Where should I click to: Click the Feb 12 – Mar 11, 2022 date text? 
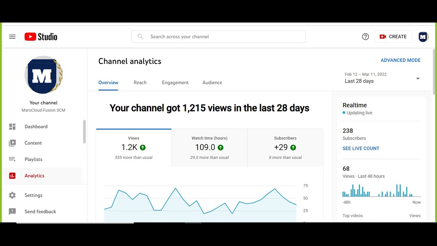[x=366, y=74]
